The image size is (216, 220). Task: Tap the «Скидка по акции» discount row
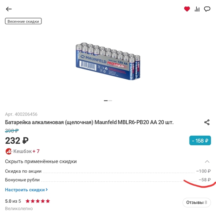(x=108, y=171)
